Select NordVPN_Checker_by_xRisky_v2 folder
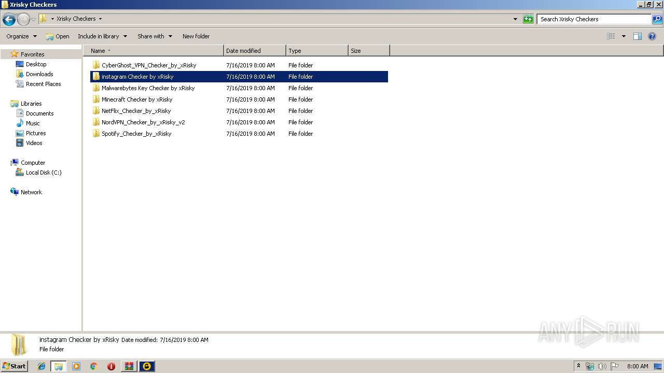 [x=239, y=122]
